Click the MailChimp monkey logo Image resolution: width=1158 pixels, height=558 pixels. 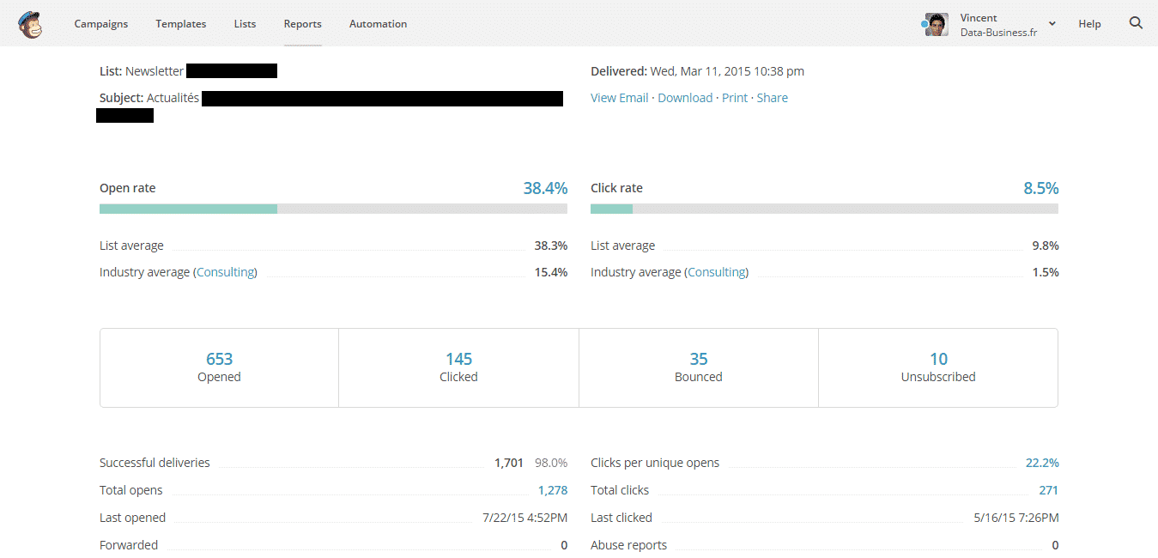coord(29,24)
